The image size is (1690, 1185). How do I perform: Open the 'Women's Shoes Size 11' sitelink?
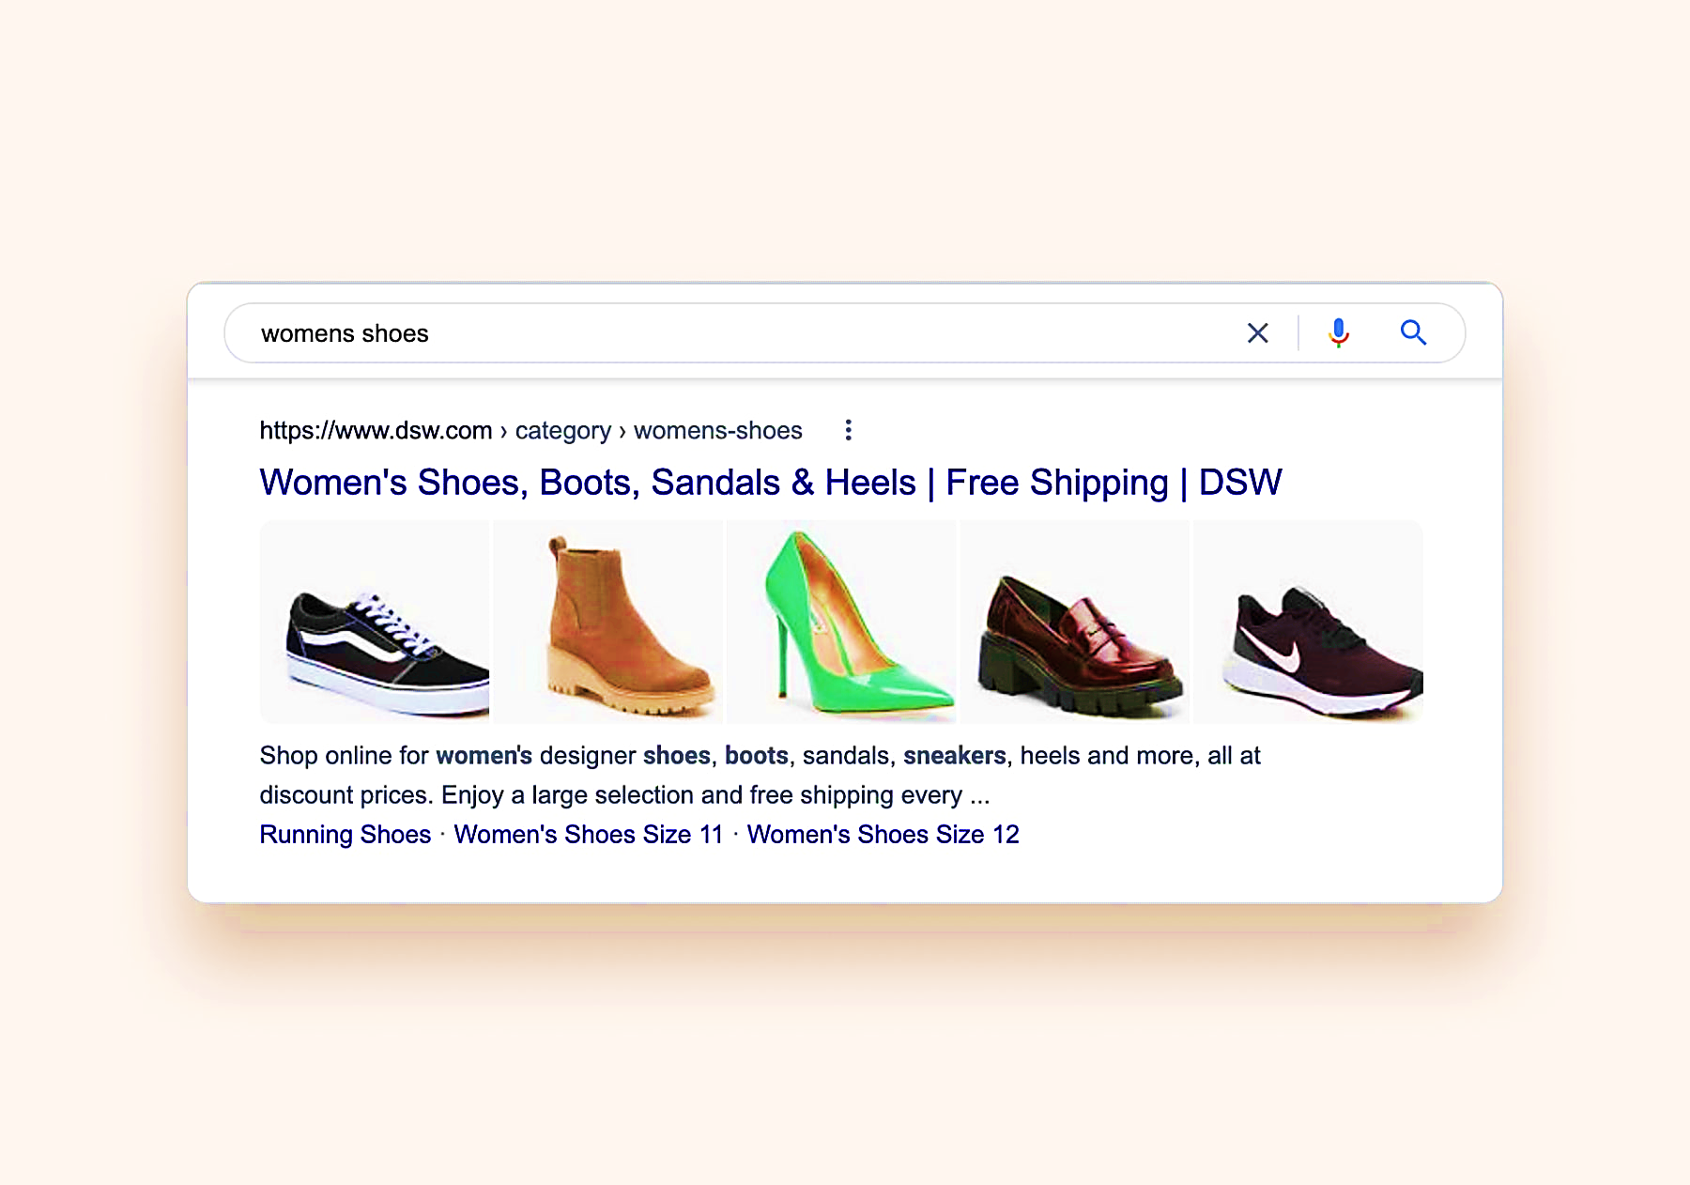[589, 835]
